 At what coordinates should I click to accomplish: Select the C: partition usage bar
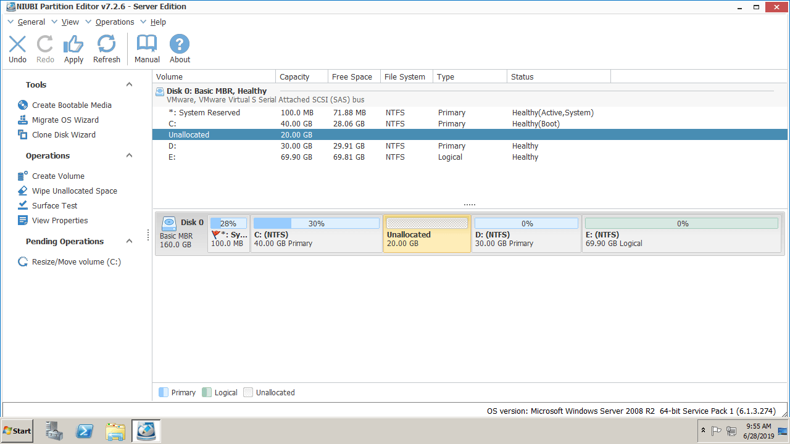pyautogui.click(x=316, y=224)
